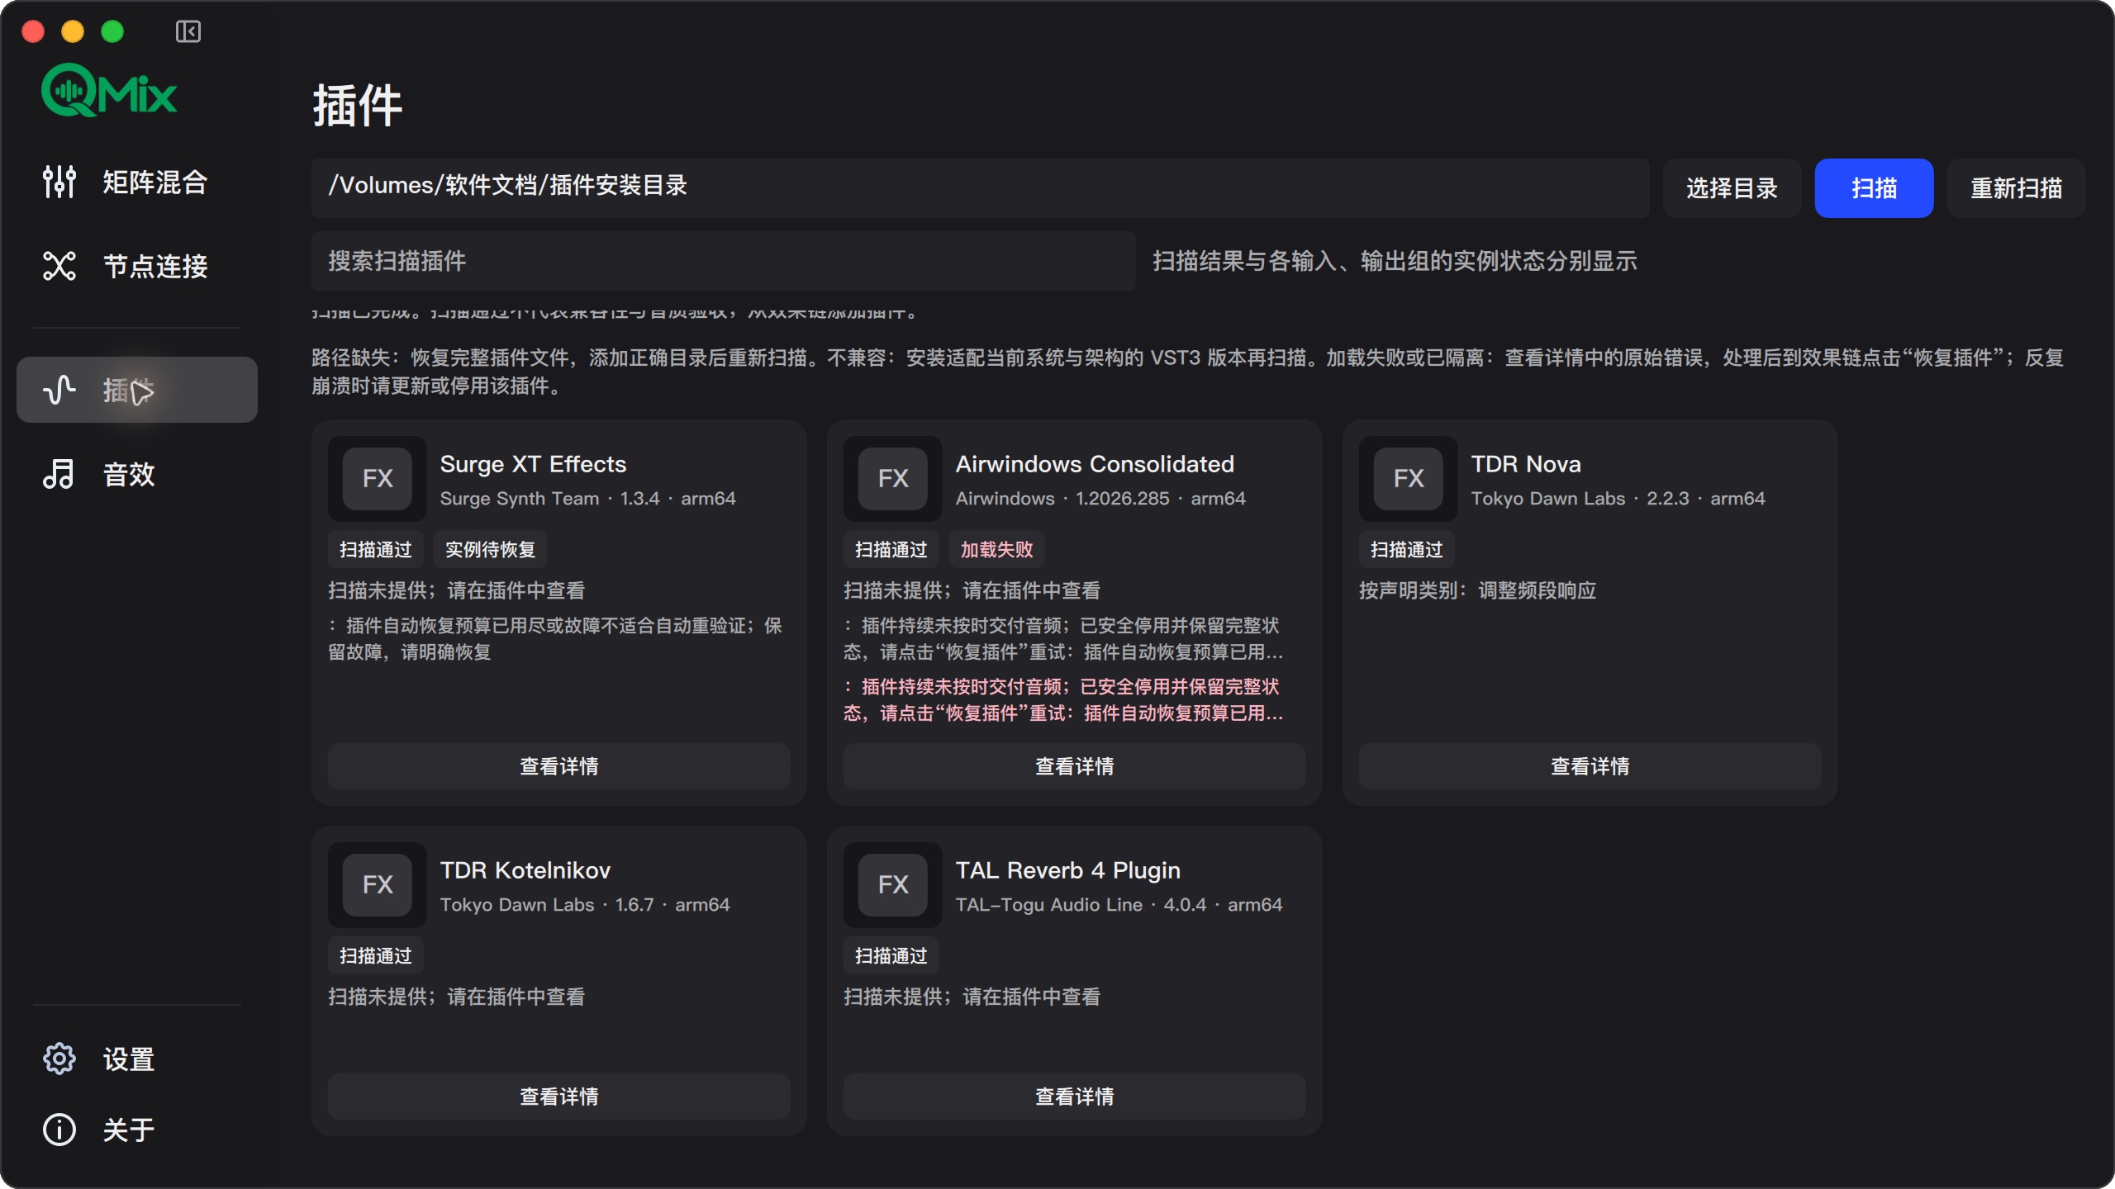2115x1189 pixels.
Task: Click the 加载失败 tag on Airwindows
Action: 996,550
